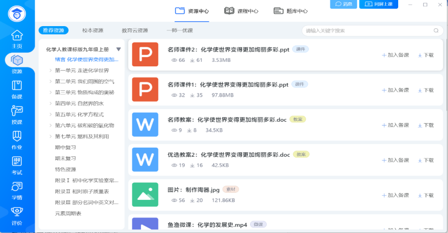This screenshot has height=233, width=448.
Task: Expand the 第四单元 自然界的水 tree node
Action: [x=51, y=103]
